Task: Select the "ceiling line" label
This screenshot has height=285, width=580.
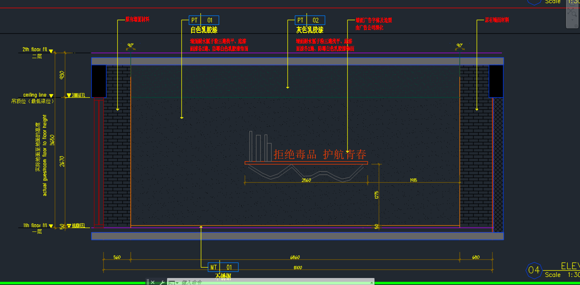Action: (35, 95)
